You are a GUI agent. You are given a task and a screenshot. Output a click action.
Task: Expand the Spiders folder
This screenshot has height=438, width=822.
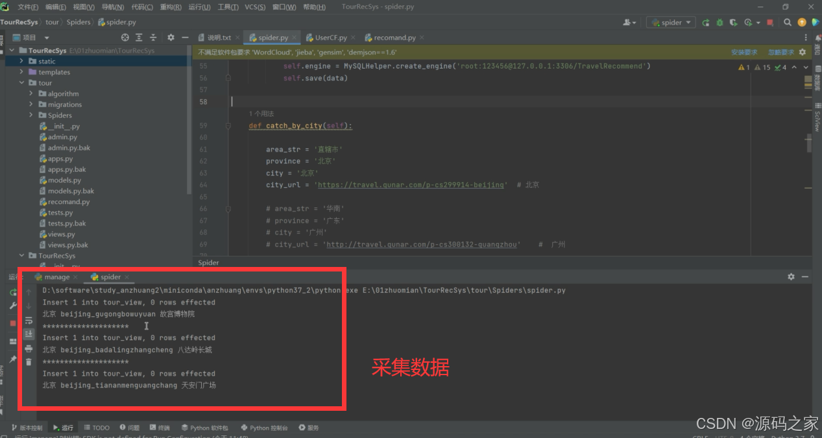coord(31,115)
